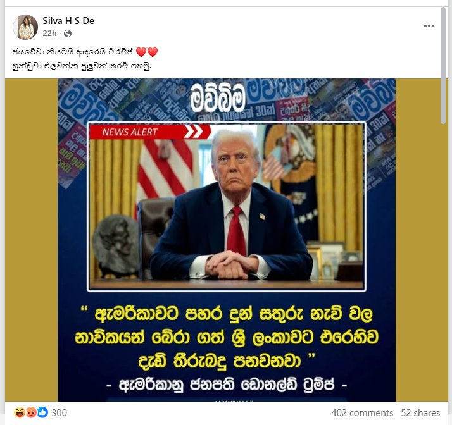Click the thumbs-up Like reaction icon
452x425 pixels.
pyautogui.click(x=42, y=412)
